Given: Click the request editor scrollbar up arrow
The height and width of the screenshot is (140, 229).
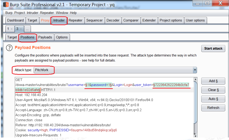Looking at the screenshot, I should 196,79.
